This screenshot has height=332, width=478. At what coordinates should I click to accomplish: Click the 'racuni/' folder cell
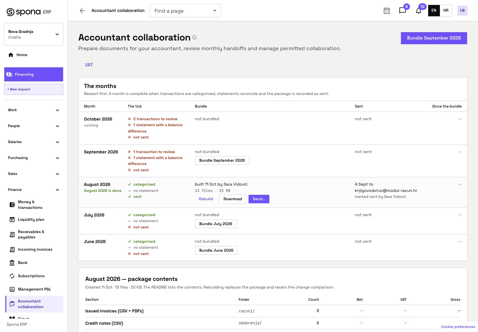[247, 311]
